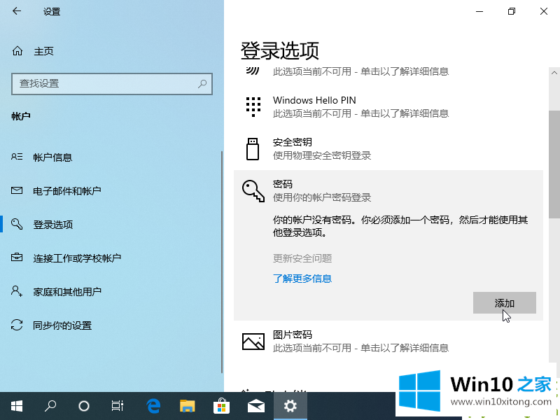This screenshot has height=420, width=560.
Task: Select 电子邮件和帐户 in the sidebar
Action: (66, 191)
